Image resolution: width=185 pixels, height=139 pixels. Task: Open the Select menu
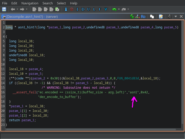pos(61,3)
